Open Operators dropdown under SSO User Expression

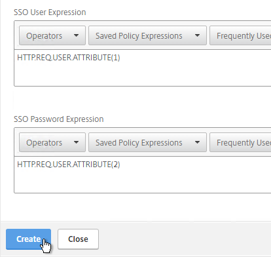52,35
